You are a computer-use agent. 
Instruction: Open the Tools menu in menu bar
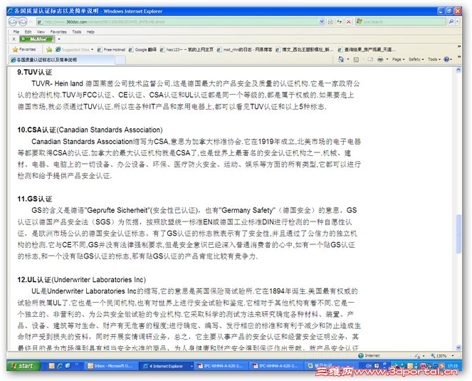[x=76, y=31]
